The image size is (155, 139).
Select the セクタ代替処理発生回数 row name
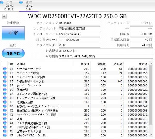coord(32,123)
